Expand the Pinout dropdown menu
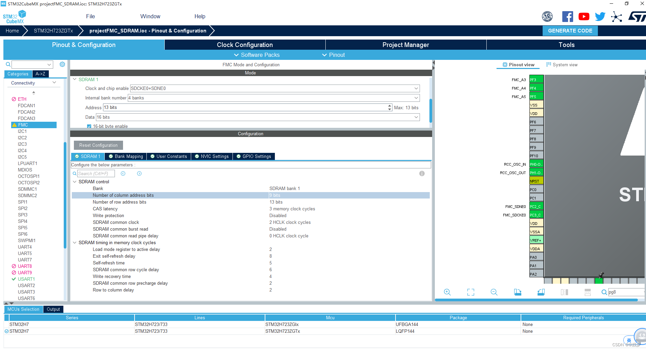 [333, 55]
